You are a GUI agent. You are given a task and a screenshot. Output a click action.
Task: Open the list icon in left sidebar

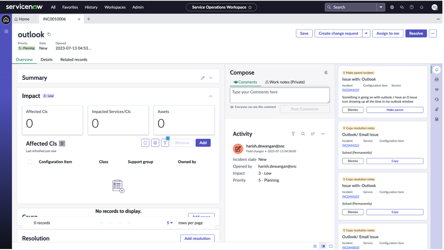pyautogui.click(x=6, y=31)
